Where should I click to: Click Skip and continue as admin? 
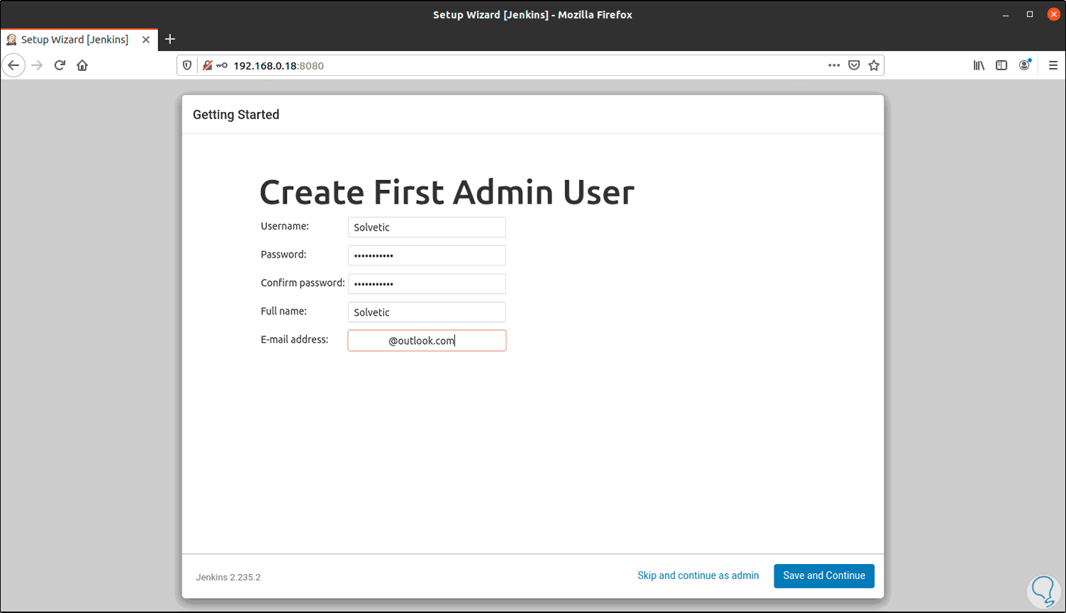[x=698, y=575]
